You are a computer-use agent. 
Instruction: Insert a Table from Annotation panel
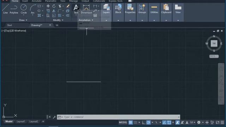(95, 16)
